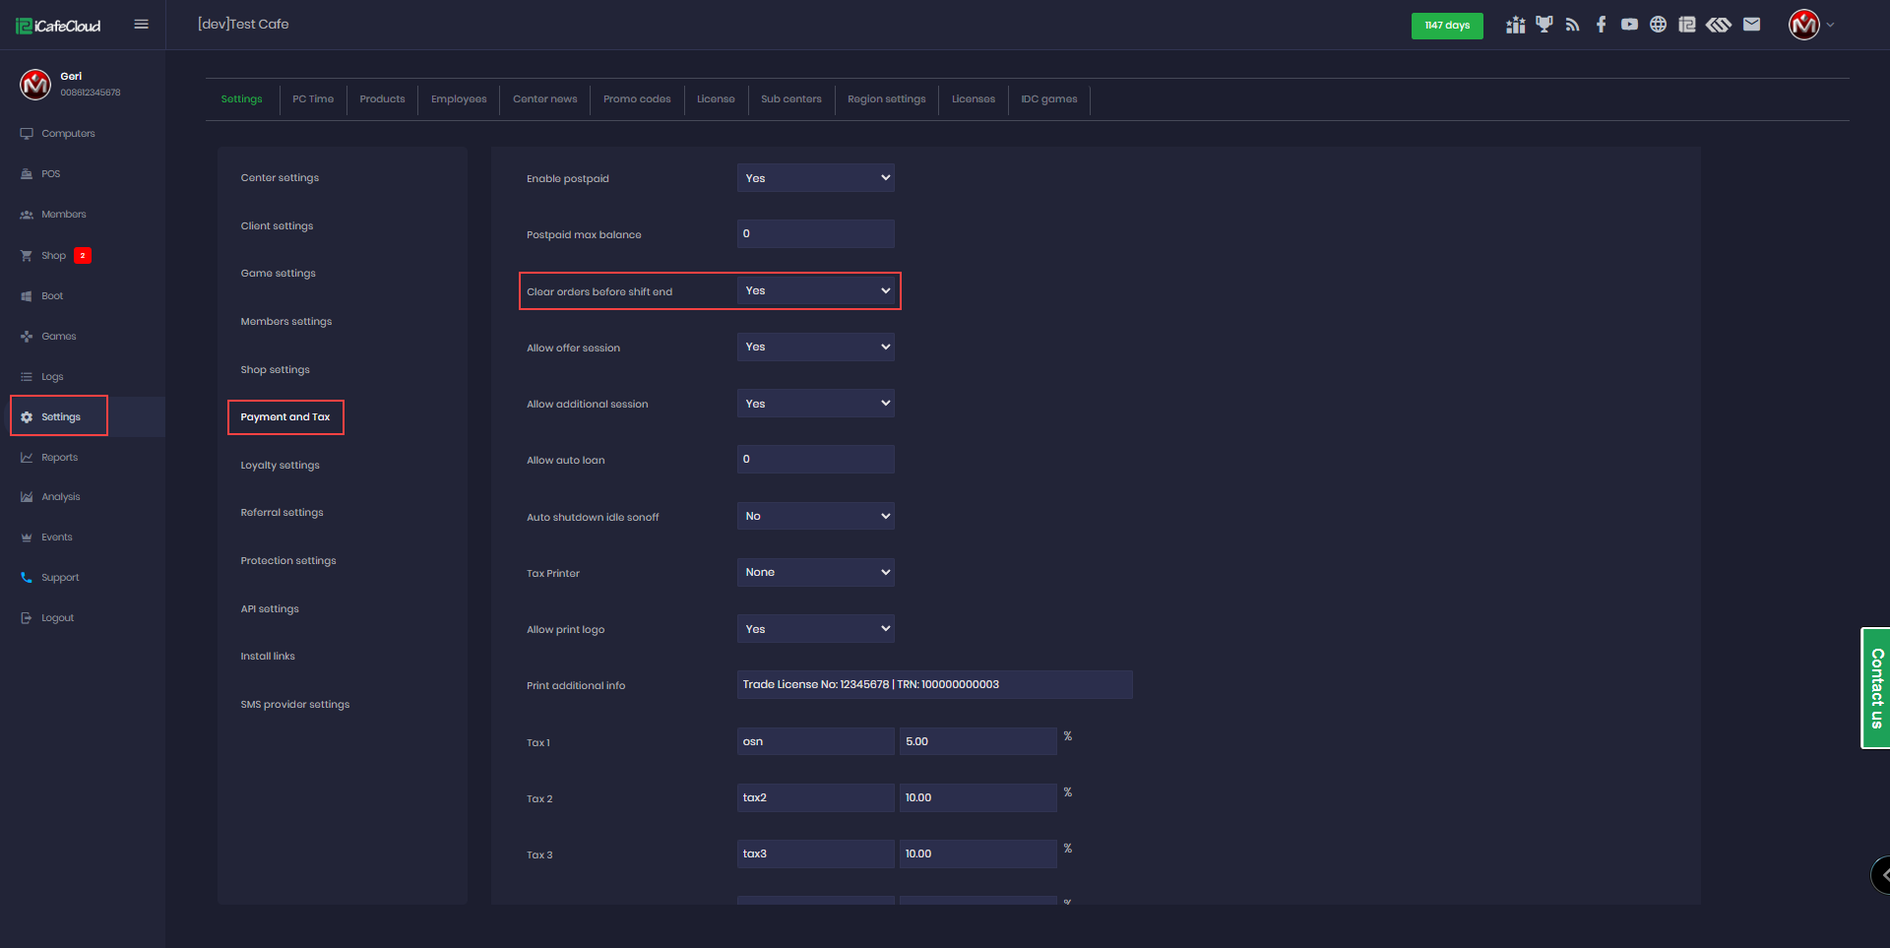The width and height of the screenshot is (1890, 948).
Task: Click the green Contact us side tab
Action: (1876, 688)
